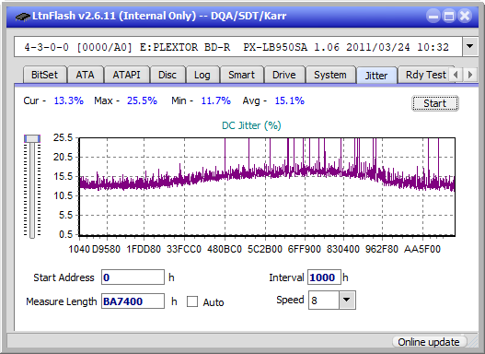Start the jitter measurement
The height and width of the screenshot is (354, 485).
pos(435,103)
